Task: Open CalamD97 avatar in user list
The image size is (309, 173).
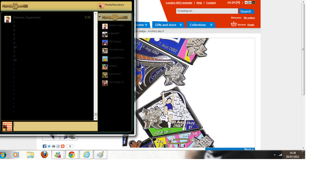Action: pos(105,34)
